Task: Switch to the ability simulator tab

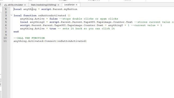Action: tap(15, 5)
